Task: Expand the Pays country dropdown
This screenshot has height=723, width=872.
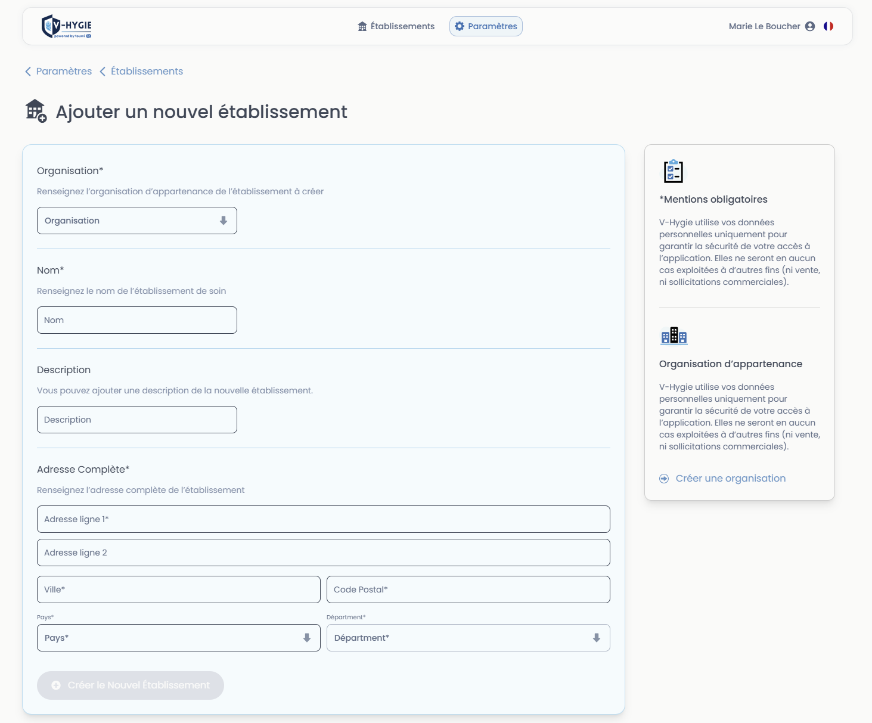Action: [178, 638]
